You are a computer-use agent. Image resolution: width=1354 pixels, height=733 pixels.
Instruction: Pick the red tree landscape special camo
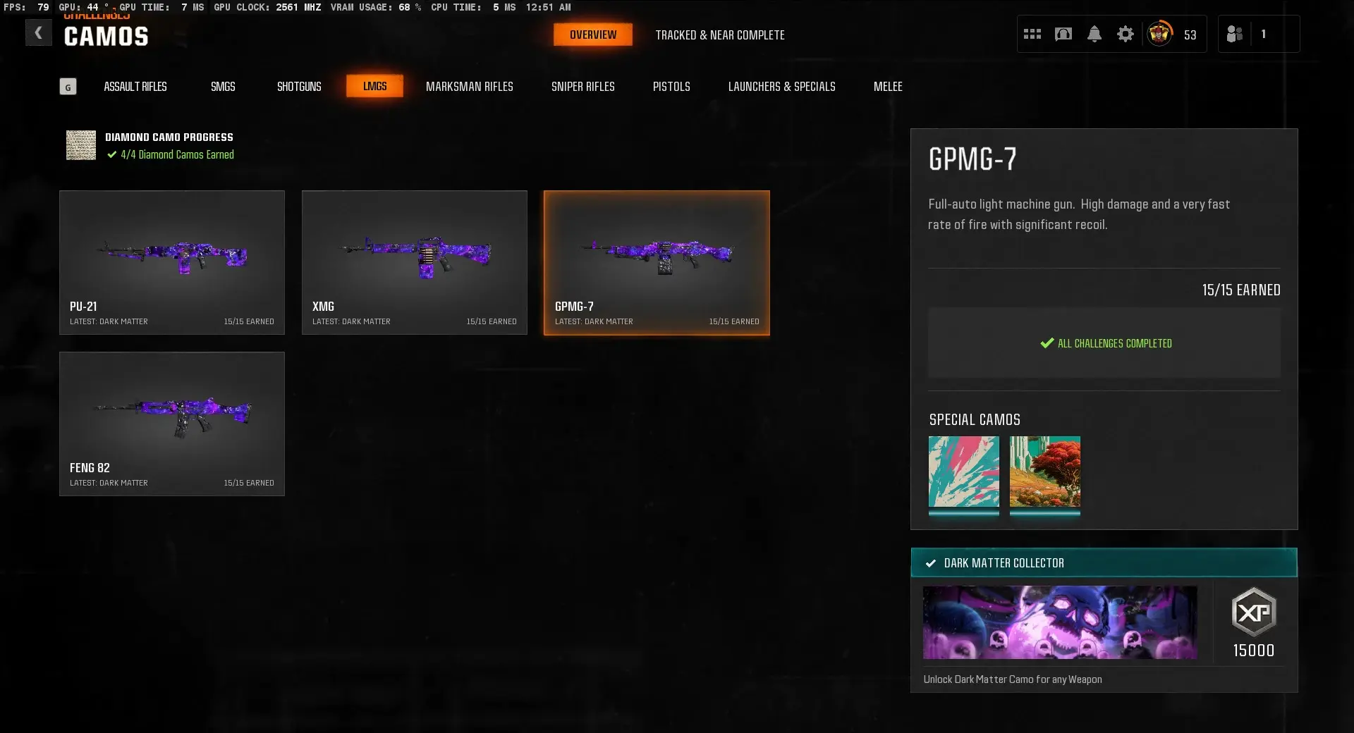1045,472
